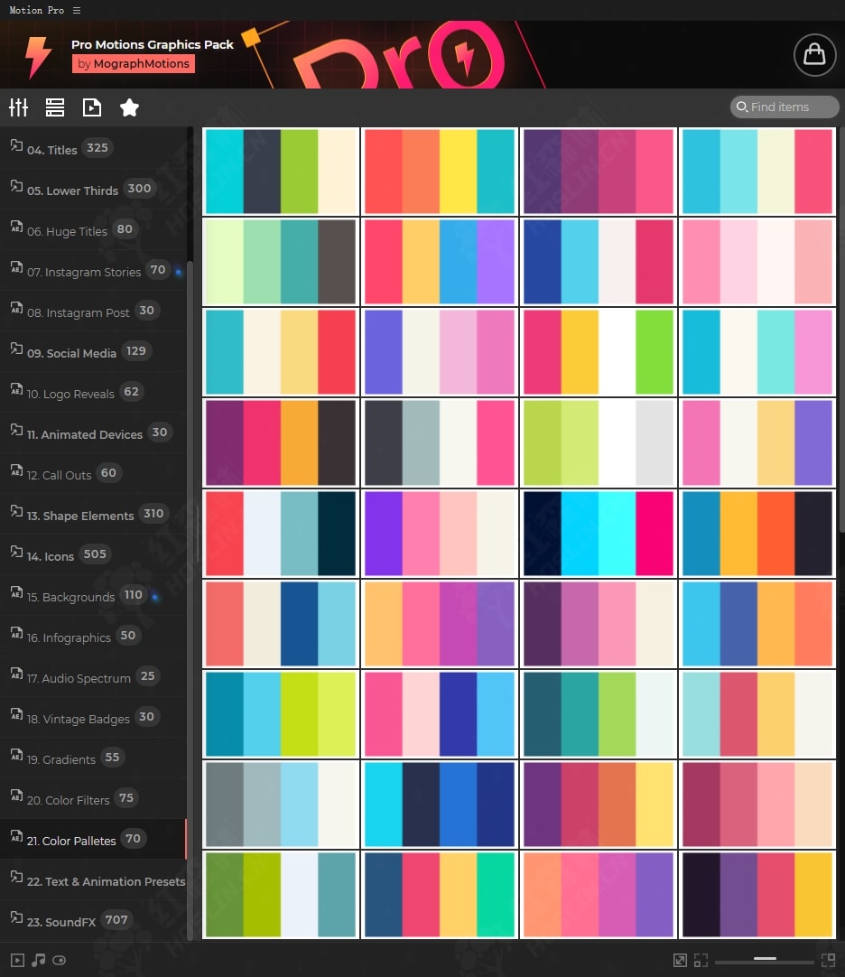Show favorites with the star icon

pyautogui.click(x=129, y=107)
